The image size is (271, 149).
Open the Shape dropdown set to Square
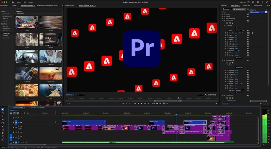pos(239,31)
